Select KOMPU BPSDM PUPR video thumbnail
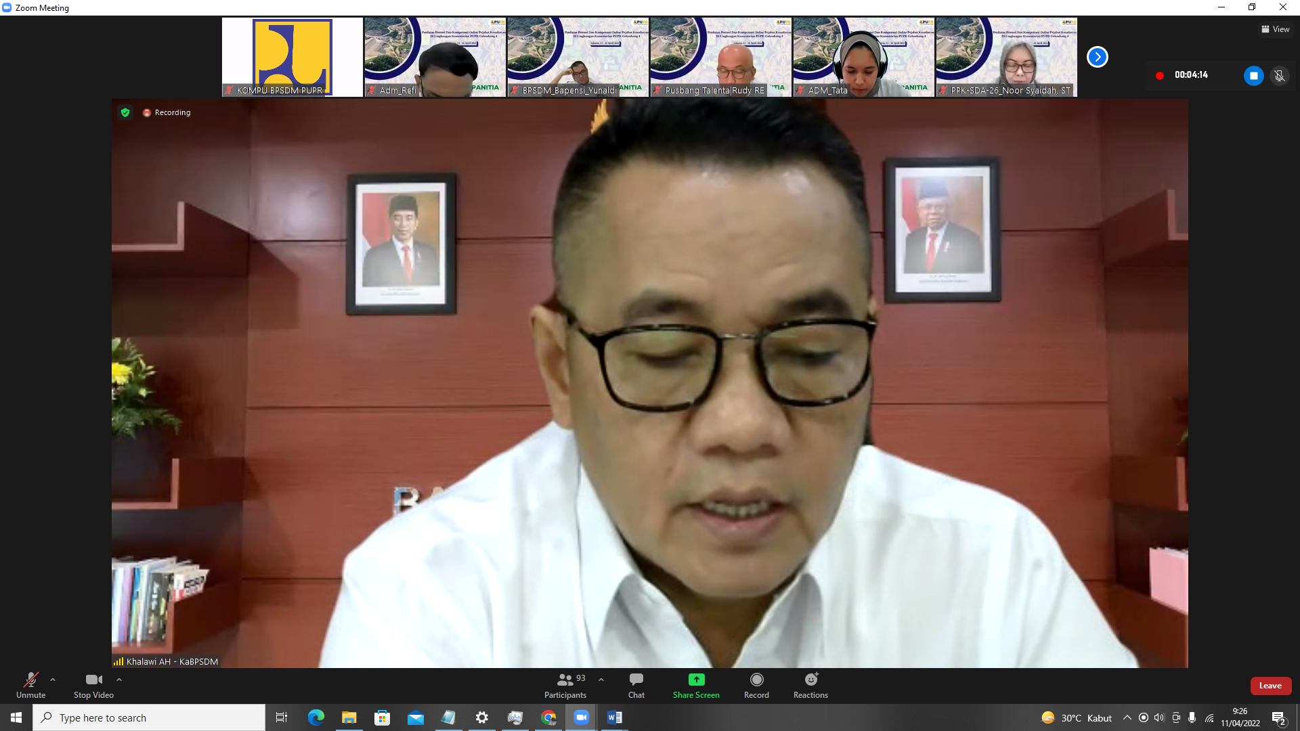The width and height of the screenshot is (1300, 731). 292,57
